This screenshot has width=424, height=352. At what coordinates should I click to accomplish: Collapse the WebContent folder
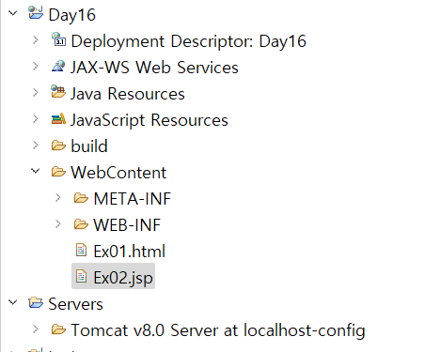tap(36, 171)
